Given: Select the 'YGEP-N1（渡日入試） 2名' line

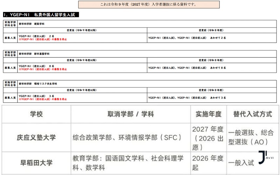Looking at the screenshot, I should 36,36.
